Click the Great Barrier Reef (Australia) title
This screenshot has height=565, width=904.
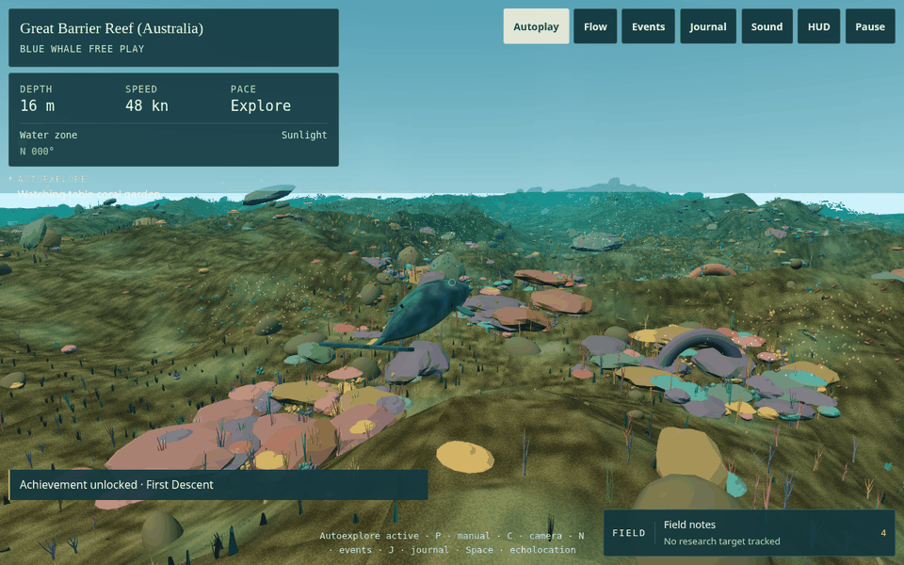tap(111, 28)
